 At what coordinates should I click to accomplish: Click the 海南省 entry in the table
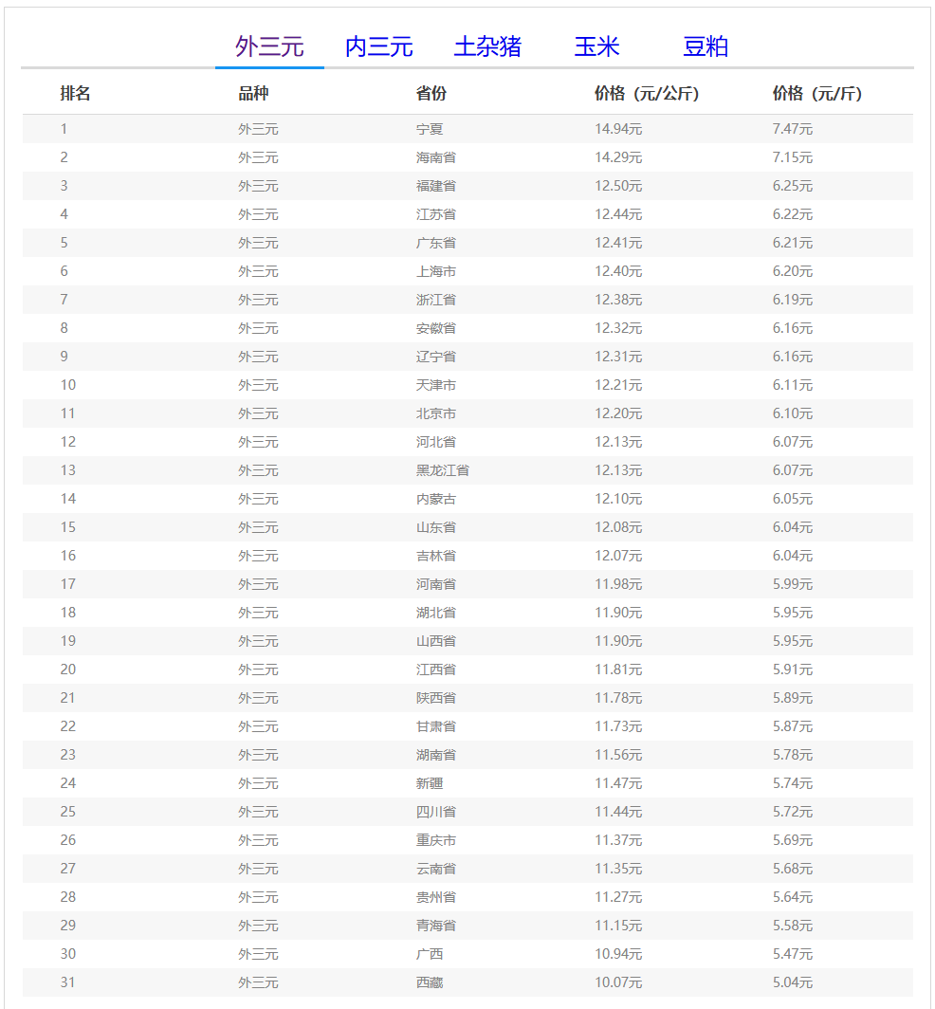(x=436, y=157)
